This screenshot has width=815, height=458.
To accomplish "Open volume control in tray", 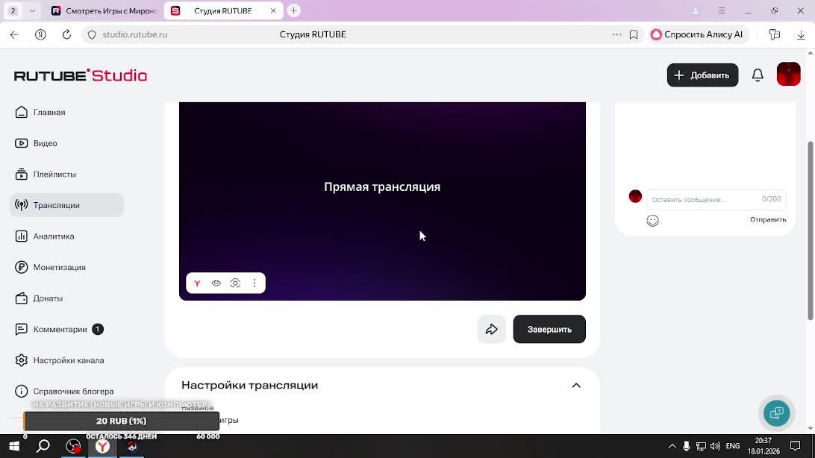I will pyautogui.click(x=715, y=446).
